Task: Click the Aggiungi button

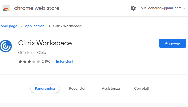Action: 172,43
